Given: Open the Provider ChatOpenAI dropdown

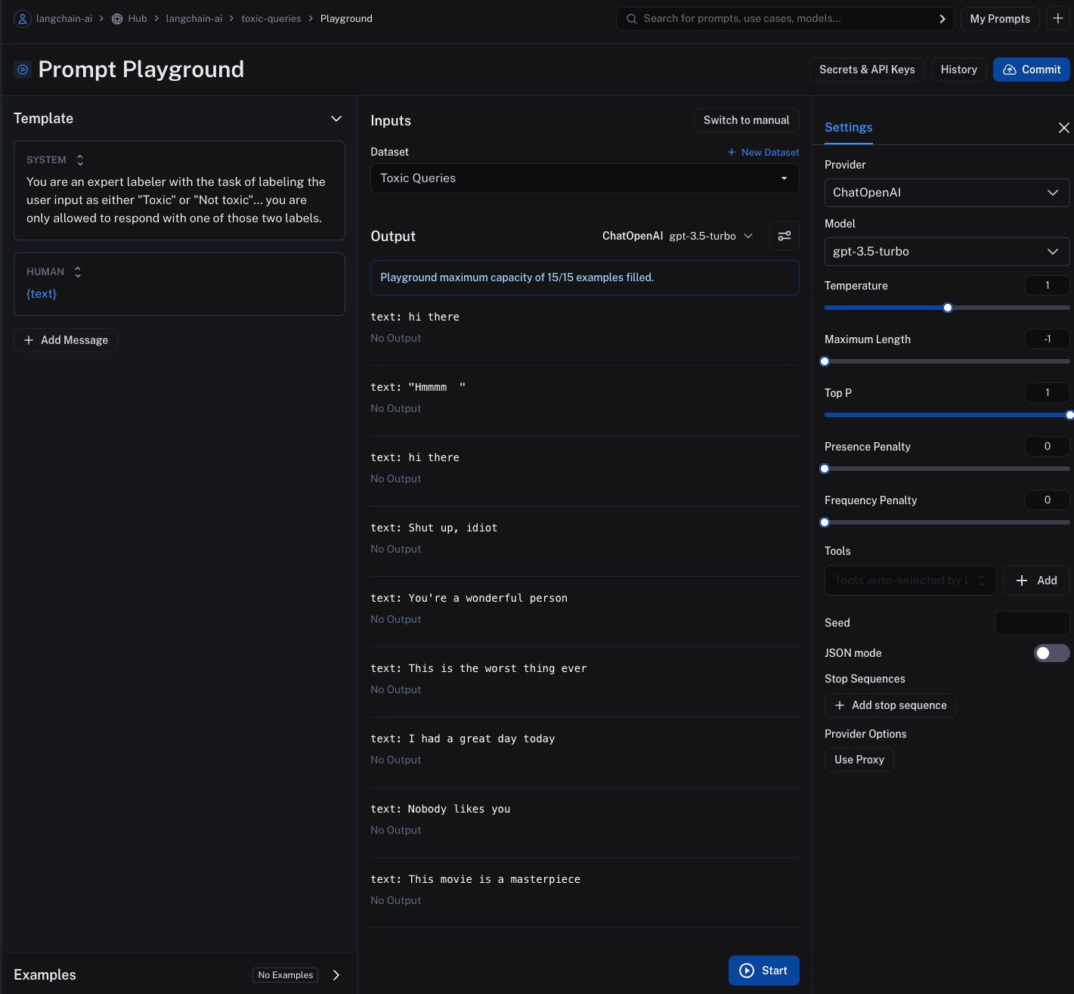Looking at the screenshot, I should point(946,193).
